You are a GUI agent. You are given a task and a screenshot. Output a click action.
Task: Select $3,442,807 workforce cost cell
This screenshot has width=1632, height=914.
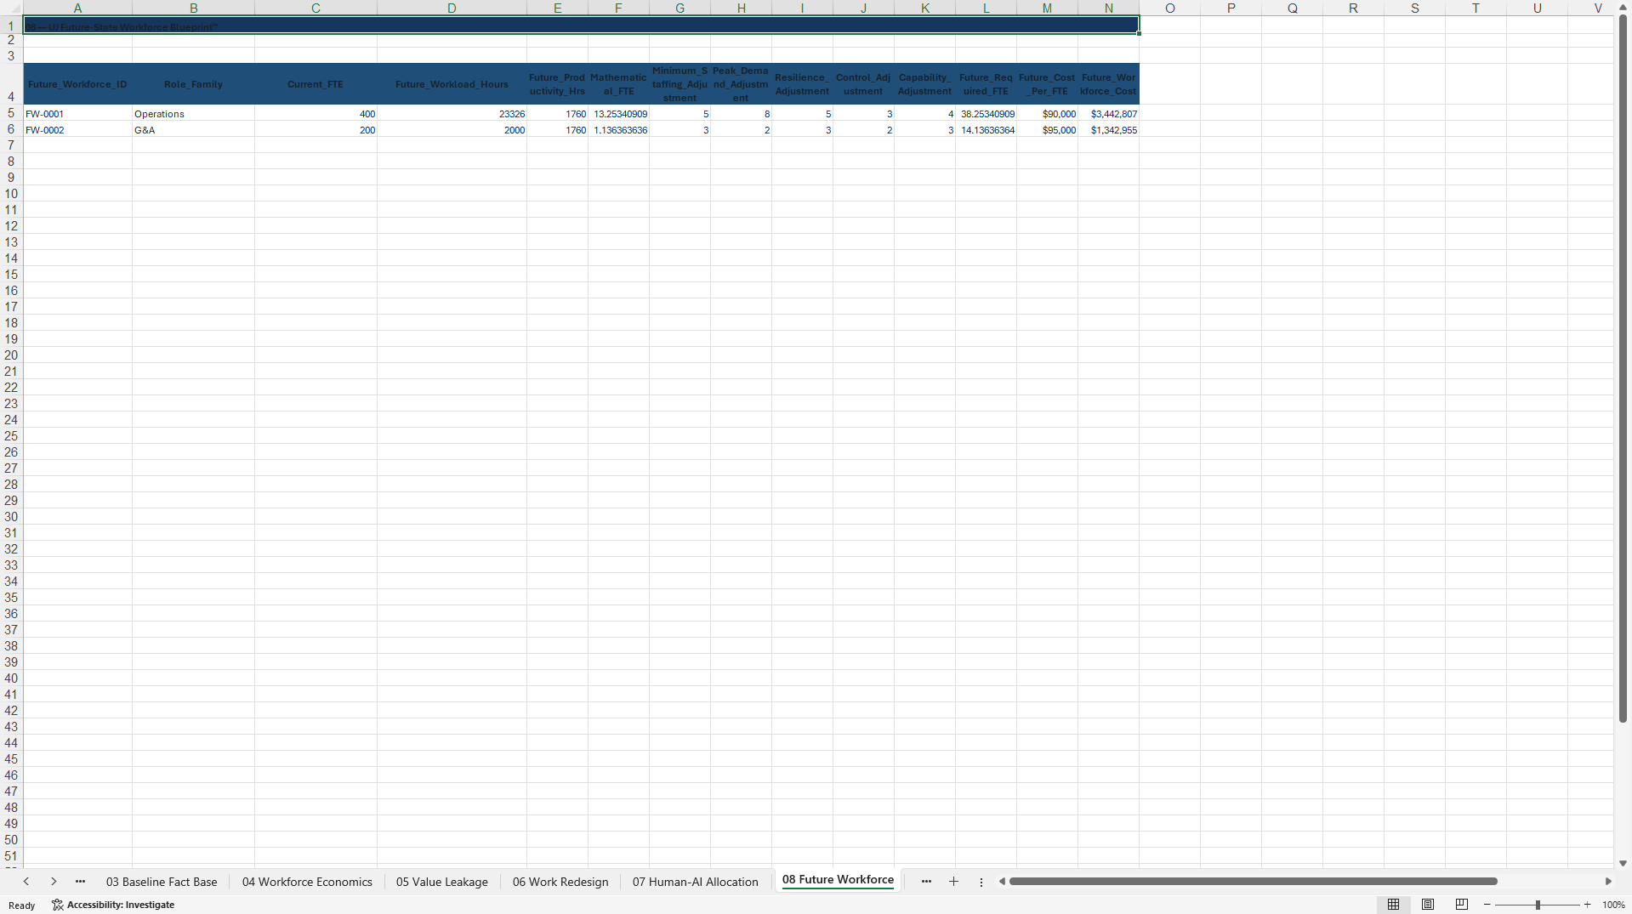coord(1108,113)
